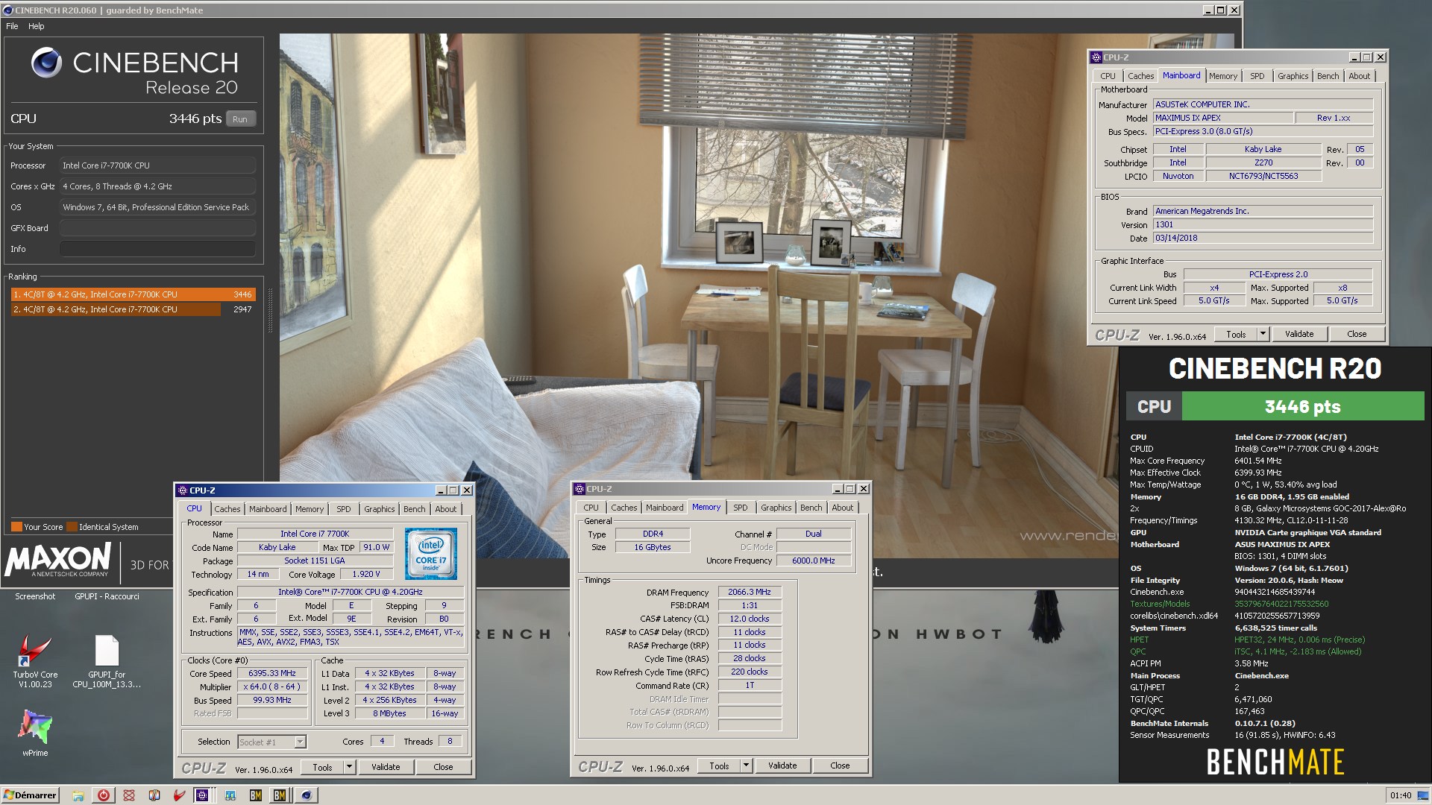Click the GPUPI - Raccourci desktop shortcut label

(107, 596)
